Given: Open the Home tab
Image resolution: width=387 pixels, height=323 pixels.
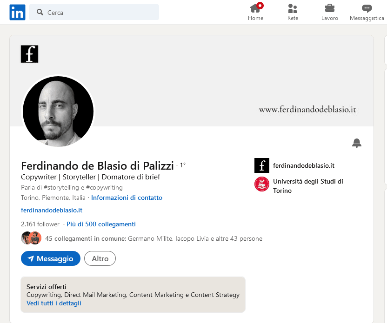Looking at the screenshot, I should click(x=255, y=12).
